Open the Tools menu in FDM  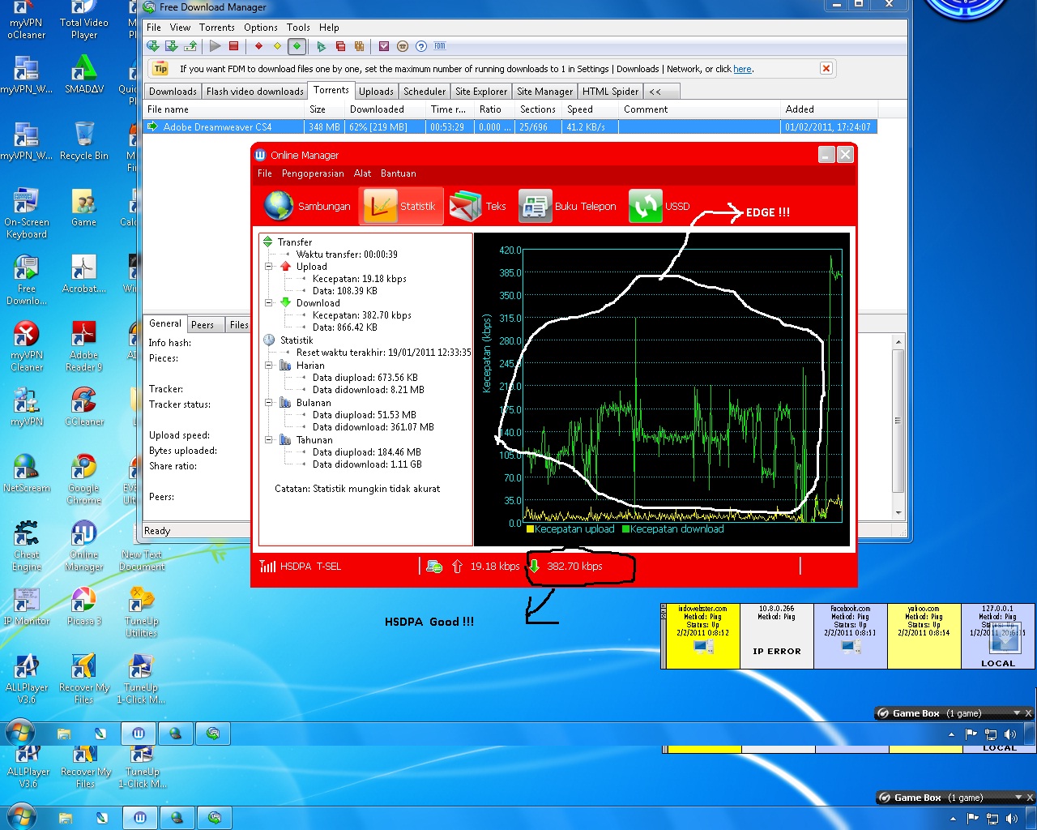click(298, 27)
